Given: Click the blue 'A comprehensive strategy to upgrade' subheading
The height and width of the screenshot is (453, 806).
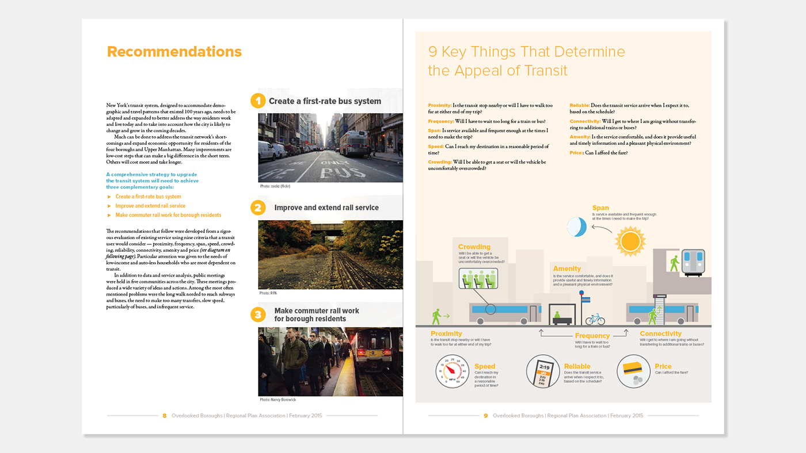Looking at the screenshot, I should tap(151, 174).
